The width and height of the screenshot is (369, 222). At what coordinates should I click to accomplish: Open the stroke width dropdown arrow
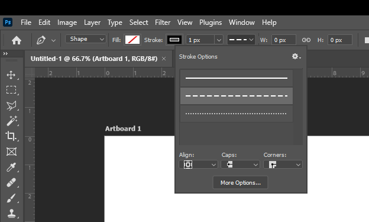tap(219, 40)
